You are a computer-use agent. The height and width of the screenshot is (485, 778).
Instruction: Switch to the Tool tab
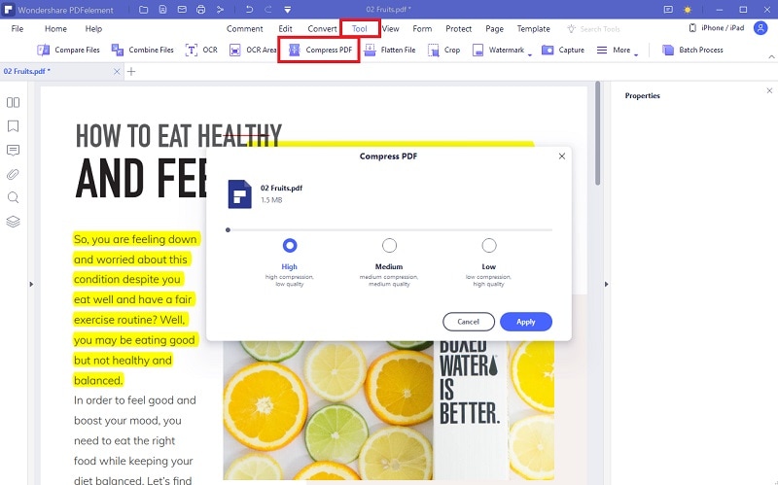(x=360, y=29)
